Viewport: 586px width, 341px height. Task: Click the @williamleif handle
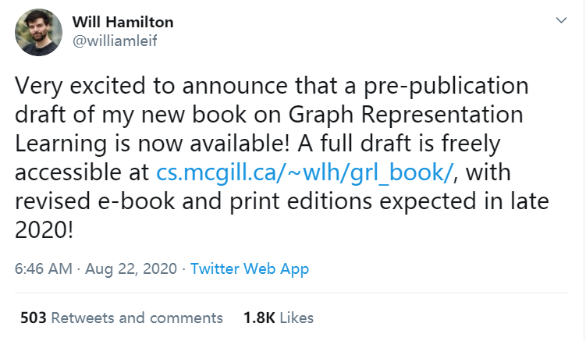pyautogui.click(x=117, y=41)
